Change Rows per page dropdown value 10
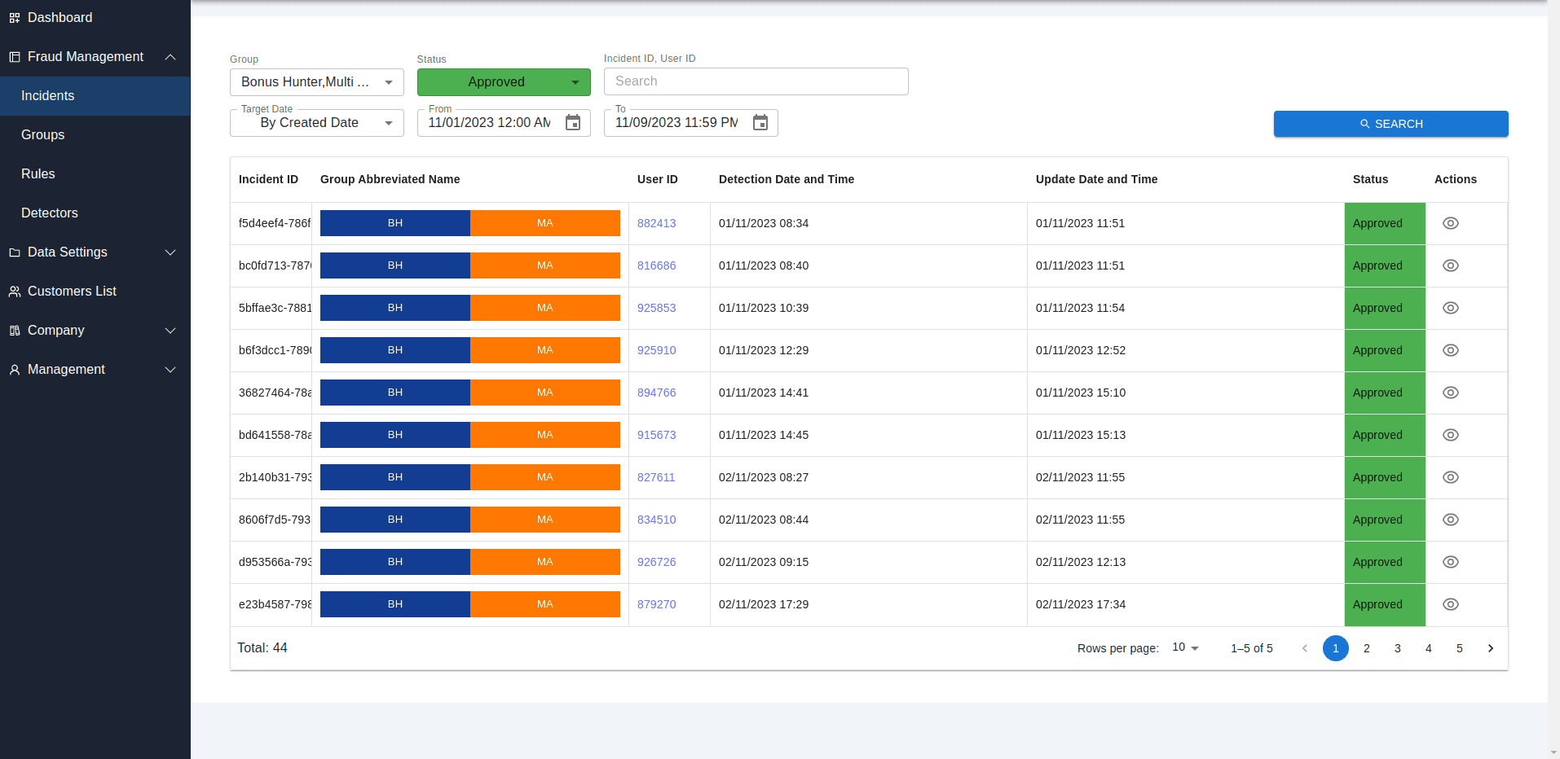 tap(1186, 647)
